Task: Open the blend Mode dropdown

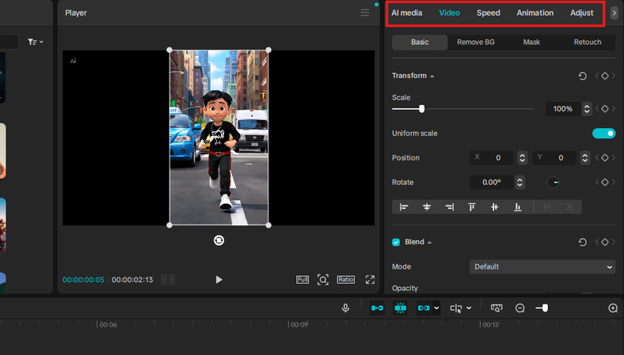Action: point(542,266)
